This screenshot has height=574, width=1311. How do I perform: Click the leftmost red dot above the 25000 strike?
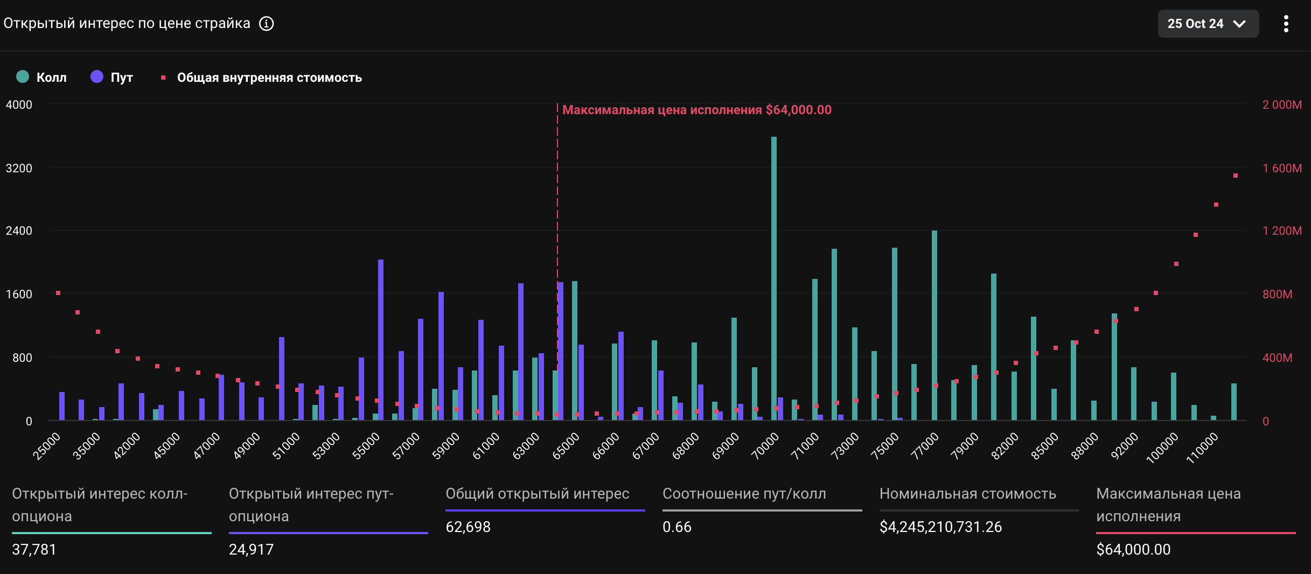coord(58,293)
